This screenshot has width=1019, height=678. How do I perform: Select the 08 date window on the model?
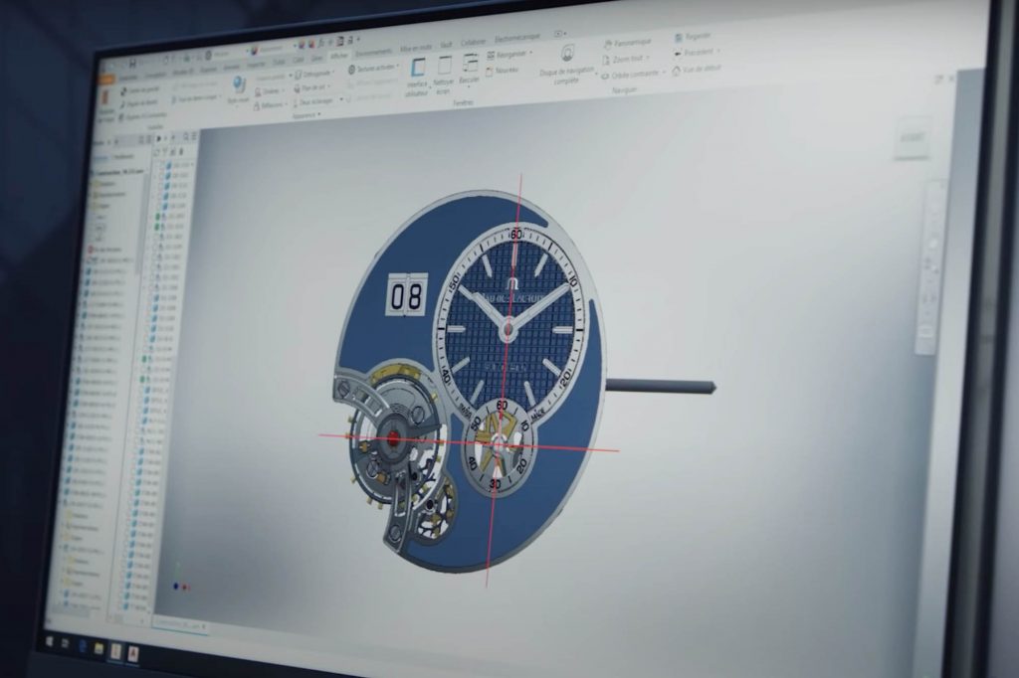point(406,296)
